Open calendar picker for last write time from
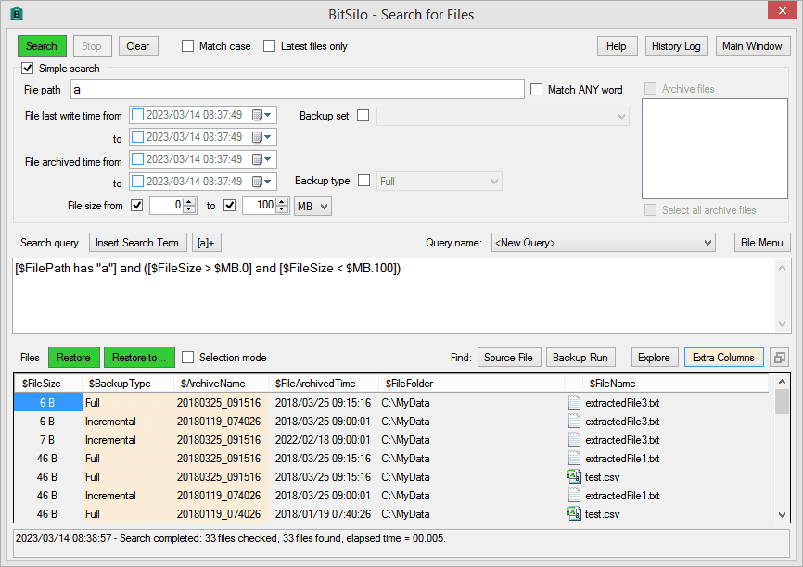803x567 pixels. (261, 115)
